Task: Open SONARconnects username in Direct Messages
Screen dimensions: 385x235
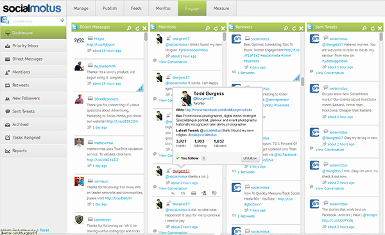Action: click(x=106, y=99)
